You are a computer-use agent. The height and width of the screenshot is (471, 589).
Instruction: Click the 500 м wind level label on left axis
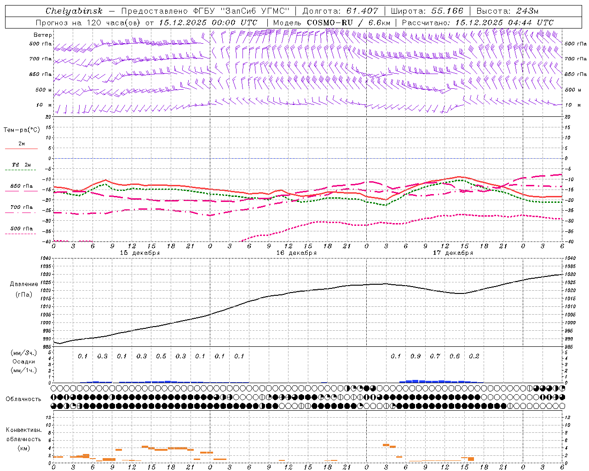click(x=44, y=90)
